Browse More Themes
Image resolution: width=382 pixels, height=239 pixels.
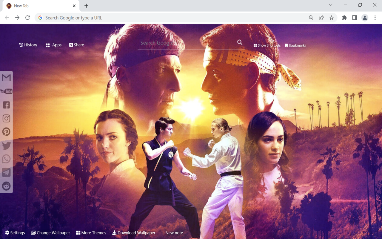pyautogui.click(x=91, y=233)
